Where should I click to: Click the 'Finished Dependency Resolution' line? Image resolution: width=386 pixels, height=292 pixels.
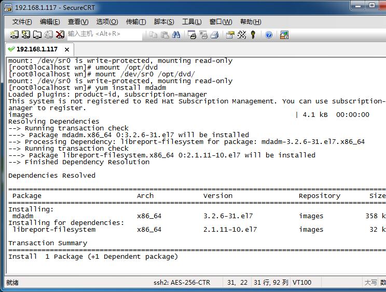(x=79, y=162)
